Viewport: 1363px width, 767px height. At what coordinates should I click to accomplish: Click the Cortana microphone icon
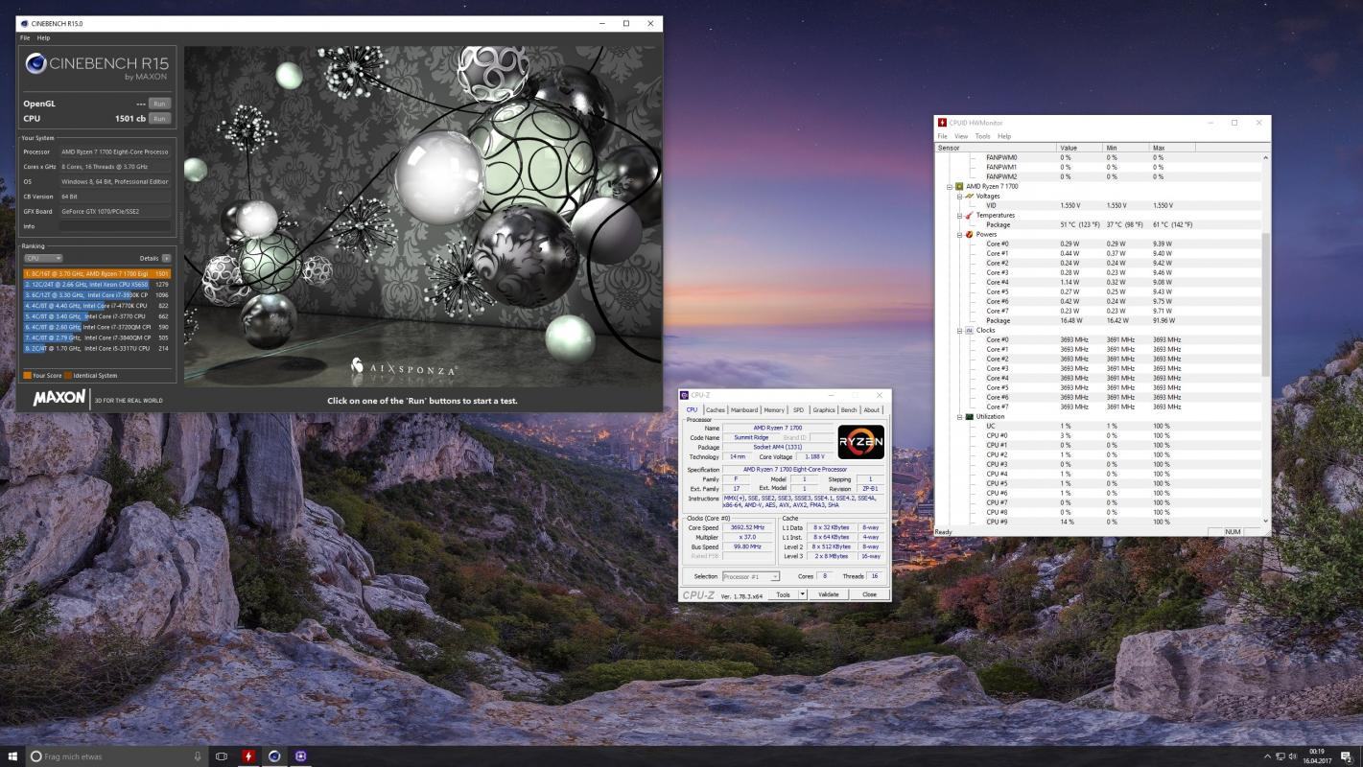click(198, 756)
